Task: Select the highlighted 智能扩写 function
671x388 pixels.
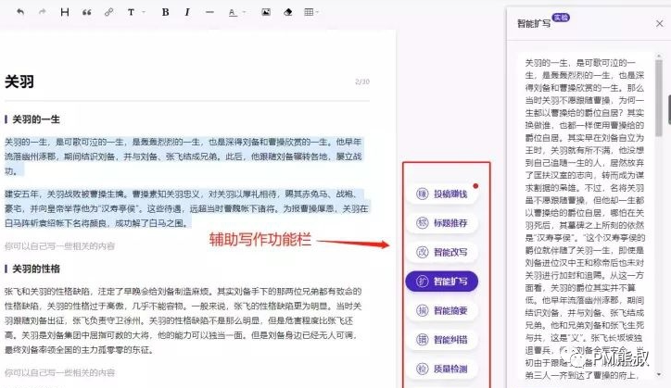Action: point(442,282)
